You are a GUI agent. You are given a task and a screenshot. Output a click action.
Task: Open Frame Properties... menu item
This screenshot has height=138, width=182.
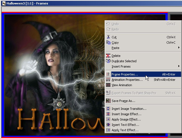click(143, 74)
